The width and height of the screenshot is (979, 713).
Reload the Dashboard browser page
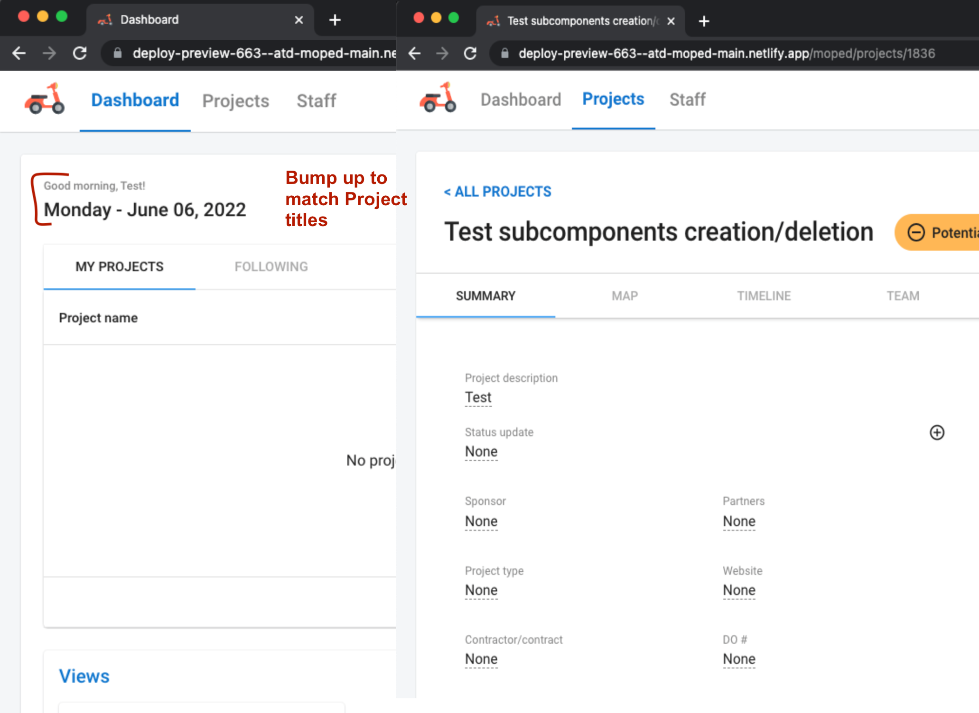coord(80,53)
